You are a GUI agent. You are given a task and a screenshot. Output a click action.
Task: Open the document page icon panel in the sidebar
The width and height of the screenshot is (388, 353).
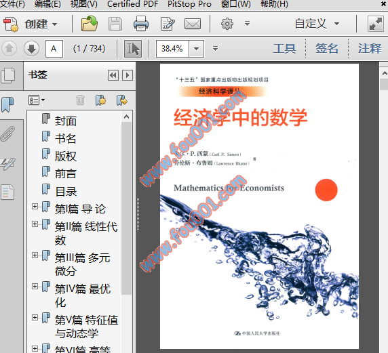pos(7,192)
